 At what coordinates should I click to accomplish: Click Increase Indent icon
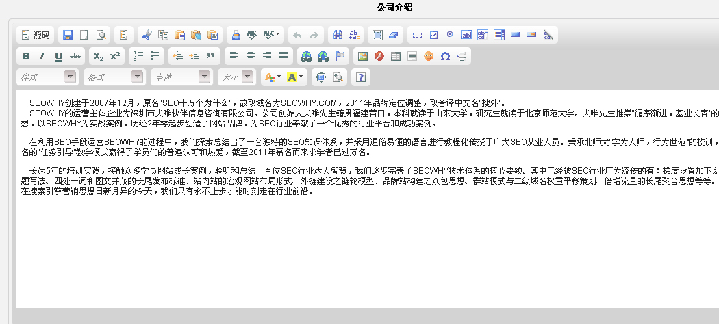[x=194, y=56]
